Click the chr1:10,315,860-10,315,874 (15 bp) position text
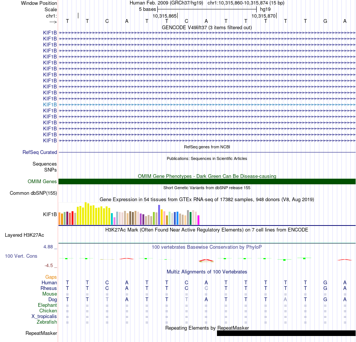 coord(246,3)
